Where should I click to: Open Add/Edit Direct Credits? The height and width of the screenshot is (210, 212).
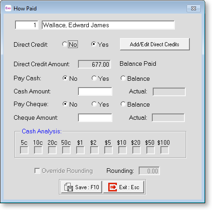click(154, 44)
